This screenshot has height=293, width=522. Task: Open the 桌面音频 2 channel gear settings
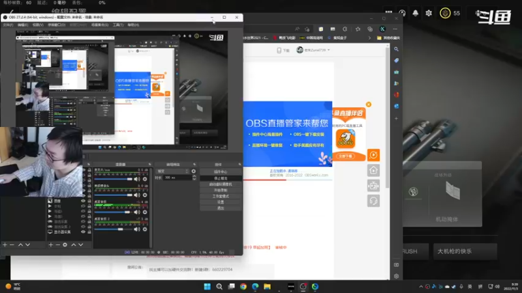[x=145, y=229]
